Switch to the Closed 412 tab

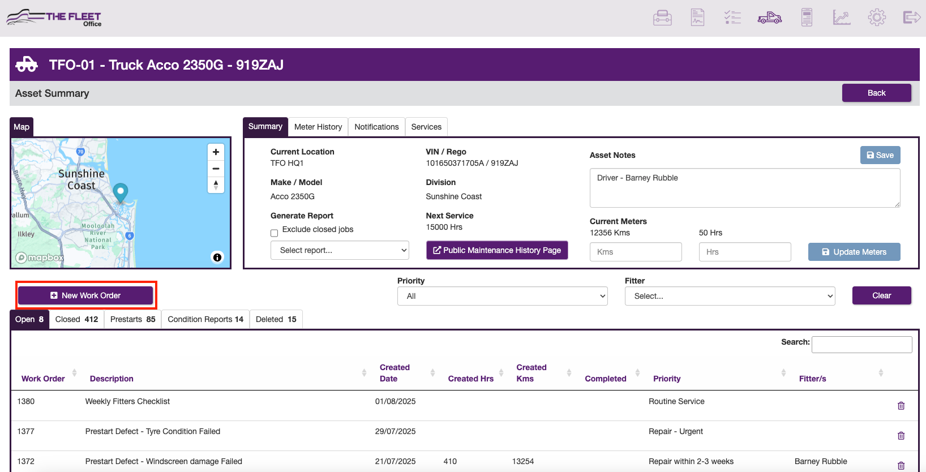click(77, 319)
